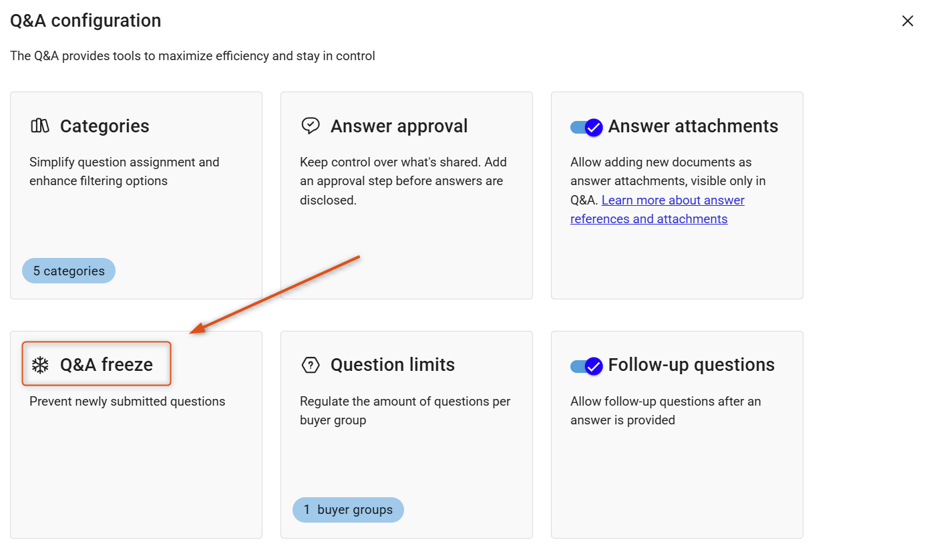
Task: Click the Simplify question assignment description
Action: tap(124, 172)
